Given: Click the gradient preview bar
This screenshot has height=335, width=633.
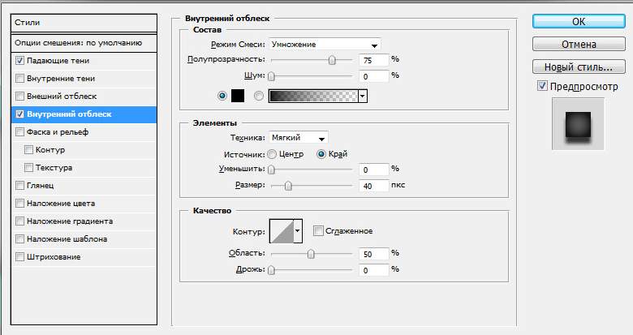Looking at the screenshot, I should 313,96.
